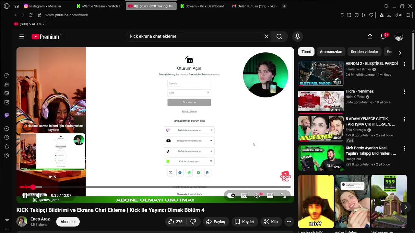Viewport: 415px width, 233px height.
Task: Open the workspaces gamepad icon in tab bar
Action: [17, 6]
